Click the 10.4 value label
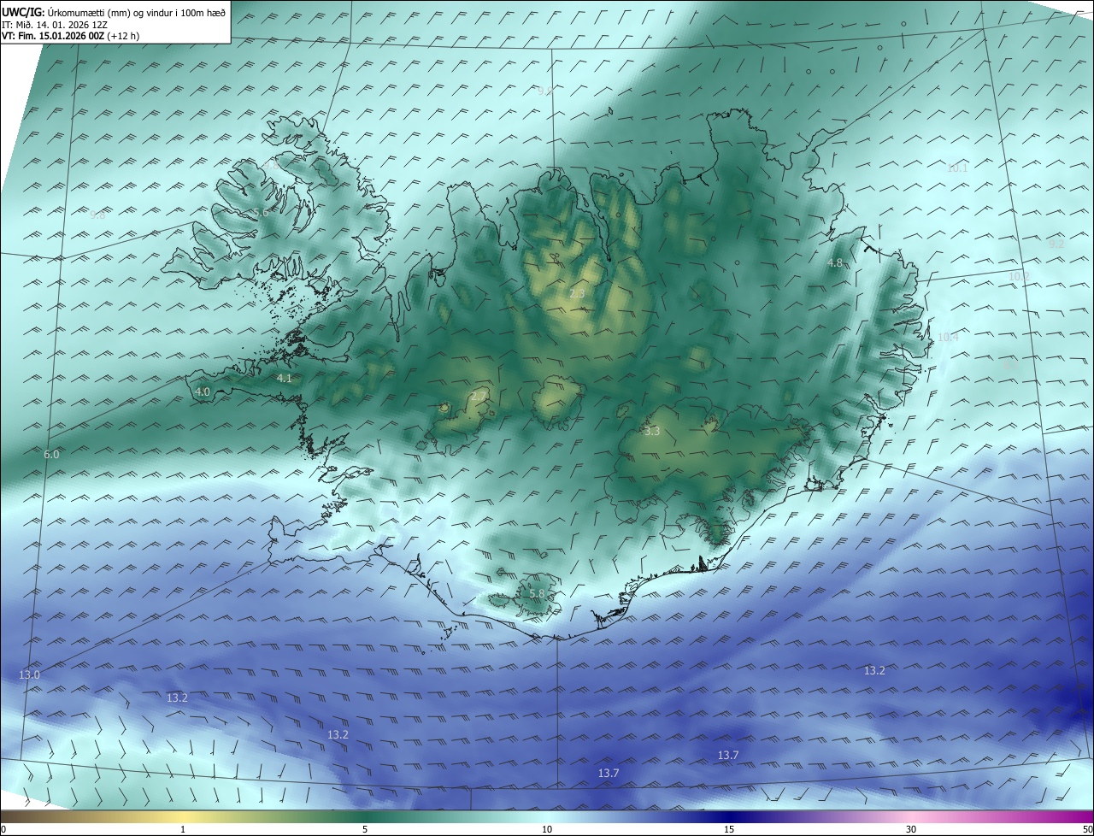The width and height of the screenshot is (1094, 836). (948, 338)
